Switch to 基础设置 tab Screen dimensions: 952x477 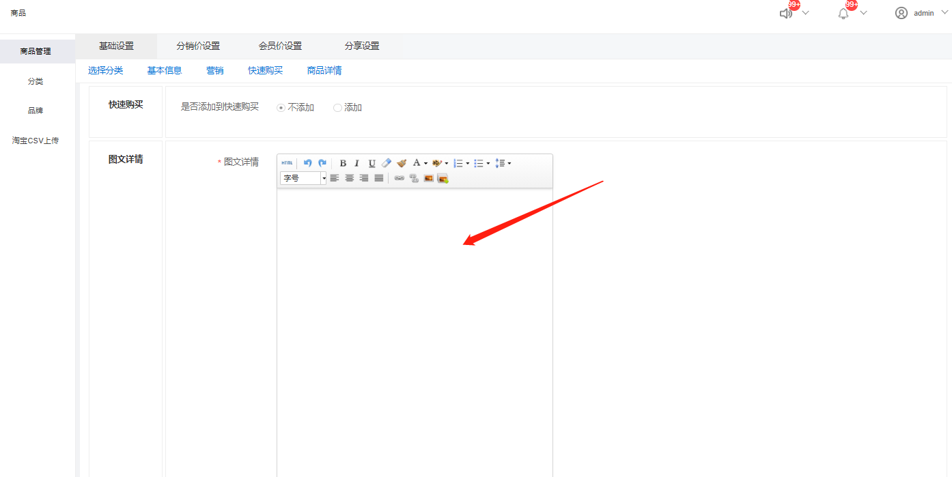click(x=116, y=46)
